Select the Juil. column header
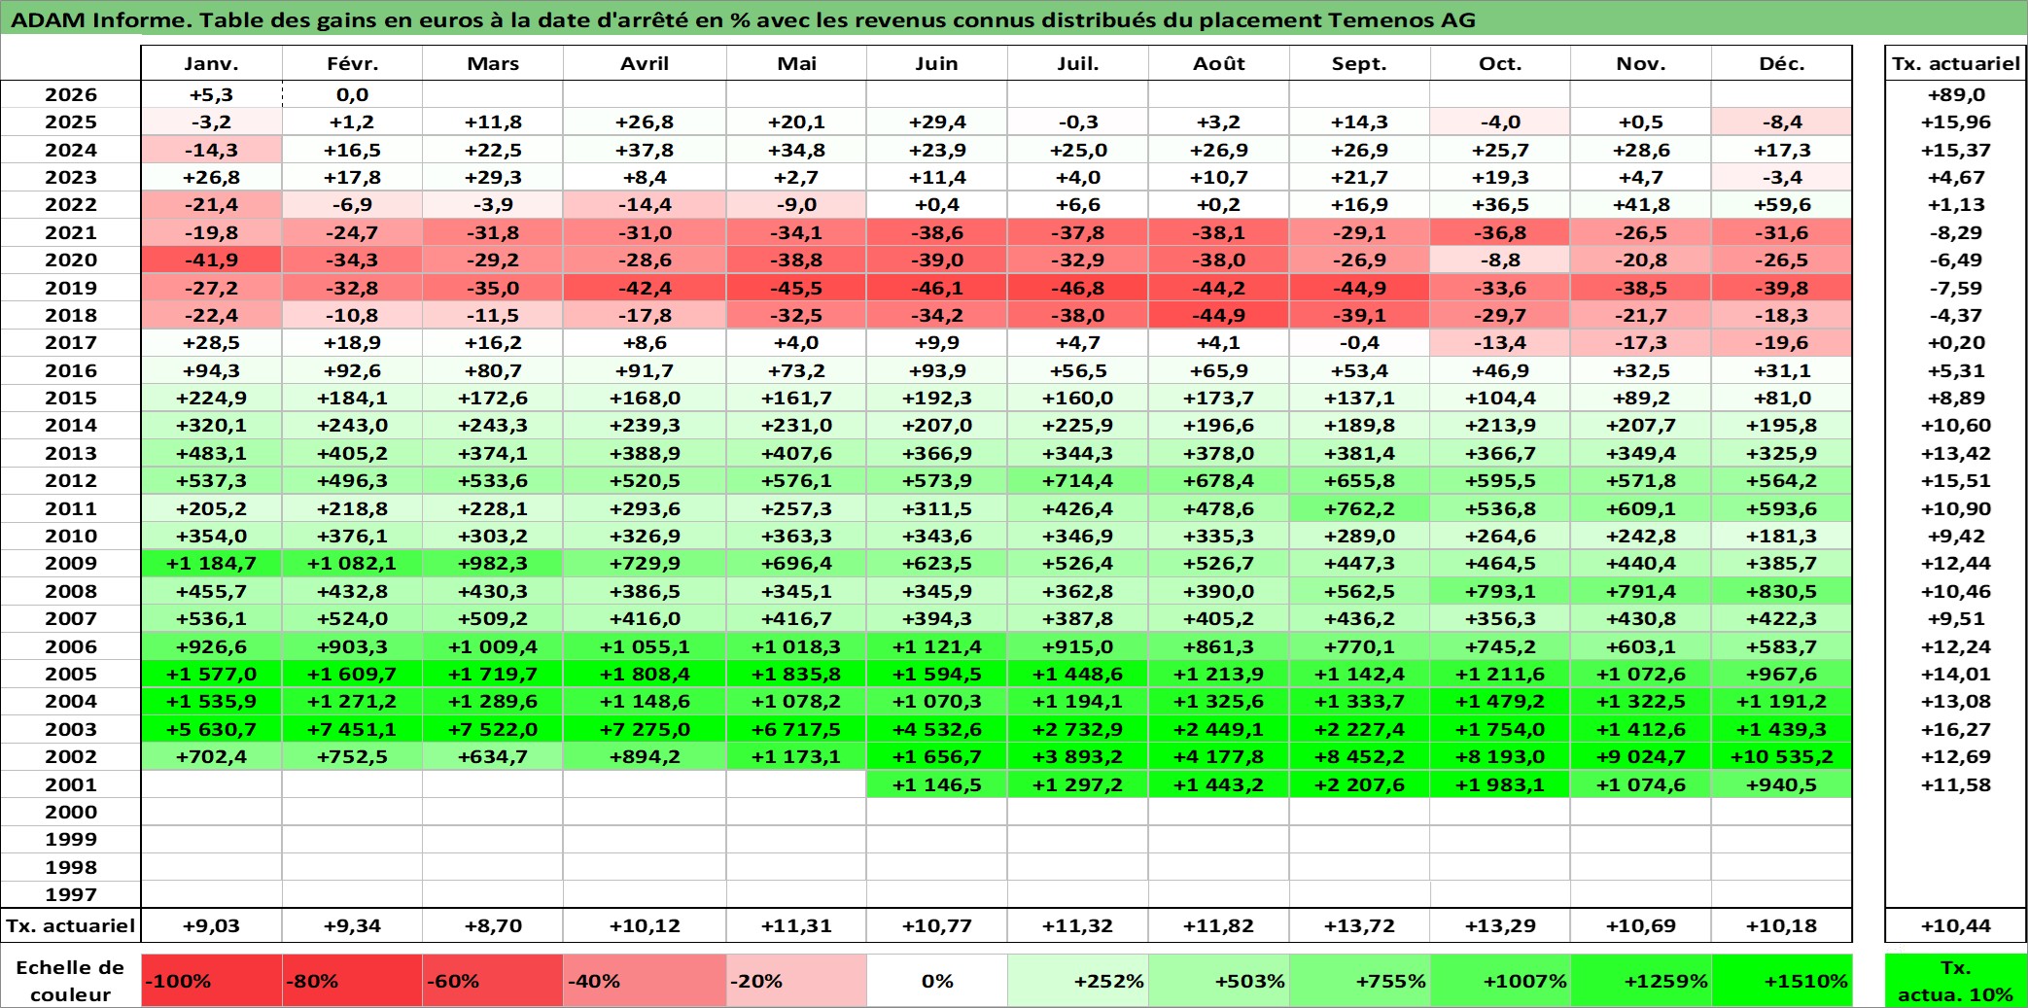Screen dimensions: 2028x1008 click(1077, 63)
